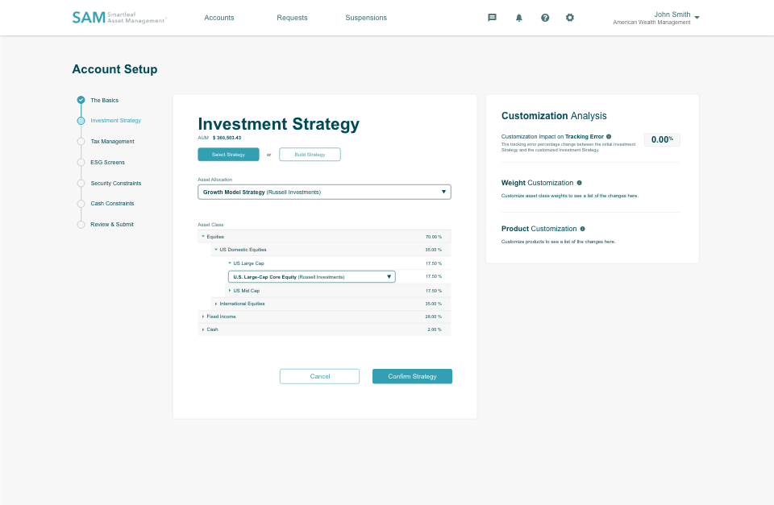Click the Tracking Error info icon

tap(609, 137)
